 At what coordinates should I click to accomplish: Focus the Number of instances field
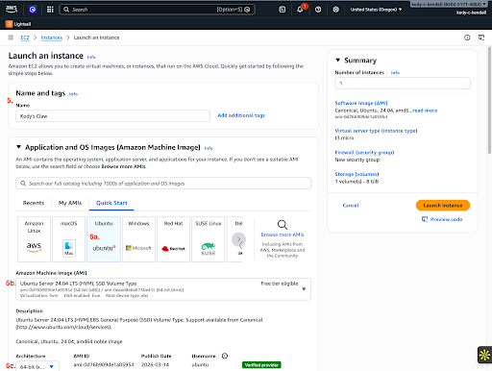[x=403, y=84]
